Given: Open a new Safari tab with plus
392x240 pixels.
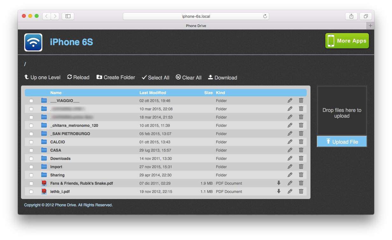Looking at the screenshot, I should tap(370, 26).
